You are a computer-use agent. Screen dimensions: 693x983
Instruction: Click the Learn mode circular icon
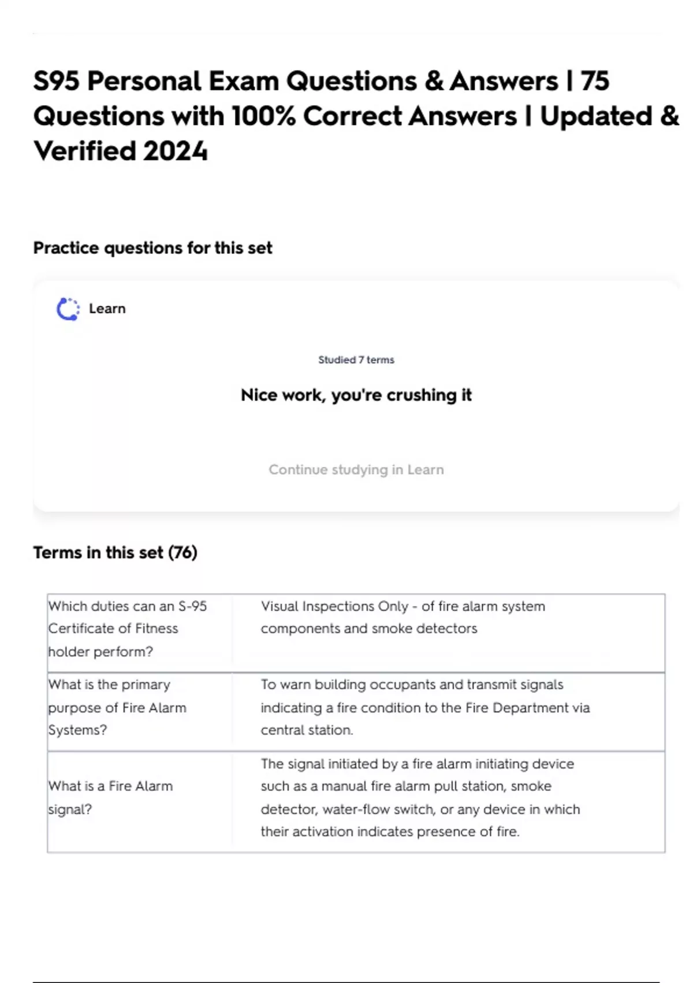(68, 309)
